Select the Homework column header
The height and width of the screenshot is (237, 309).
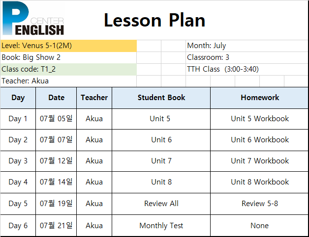[x=259, y=98]
